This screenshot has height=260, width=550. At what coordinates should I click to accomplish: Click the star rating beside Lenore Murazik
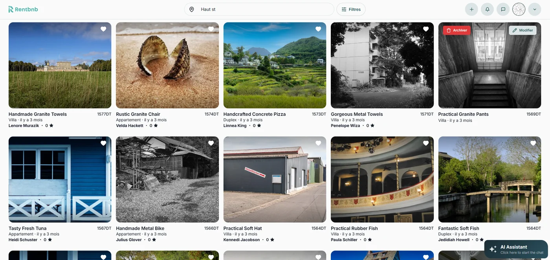pos(51,126)
